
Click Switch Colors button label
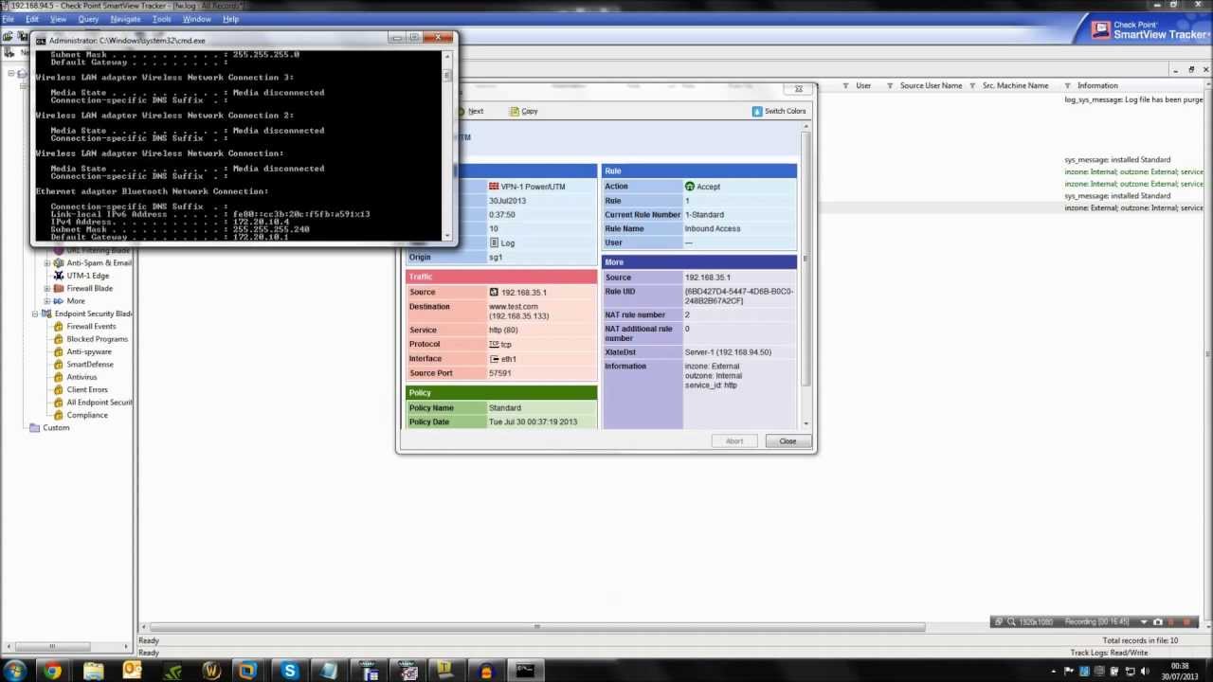pyautogui.click(x=786, y=111)
